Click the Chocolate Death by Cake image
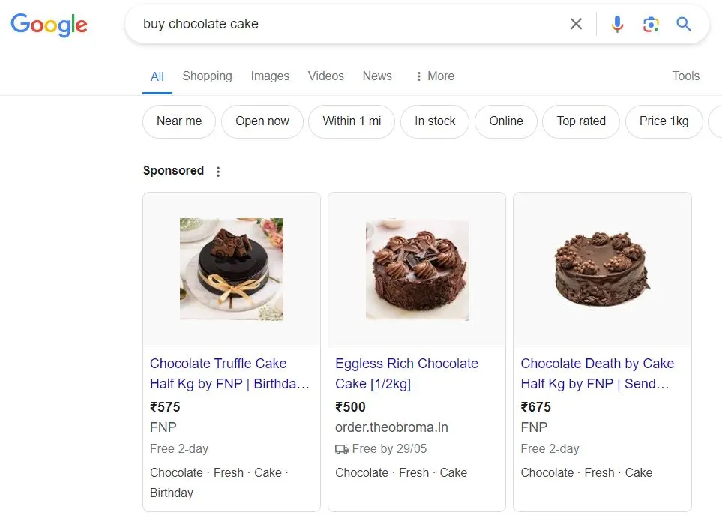 click(602, 269)
